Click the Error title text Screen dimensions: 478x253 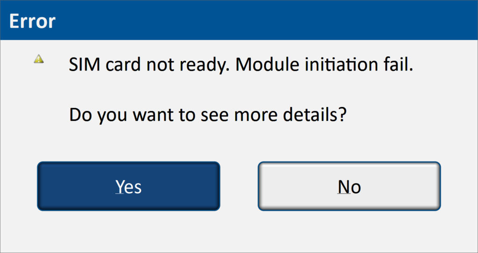32,21
